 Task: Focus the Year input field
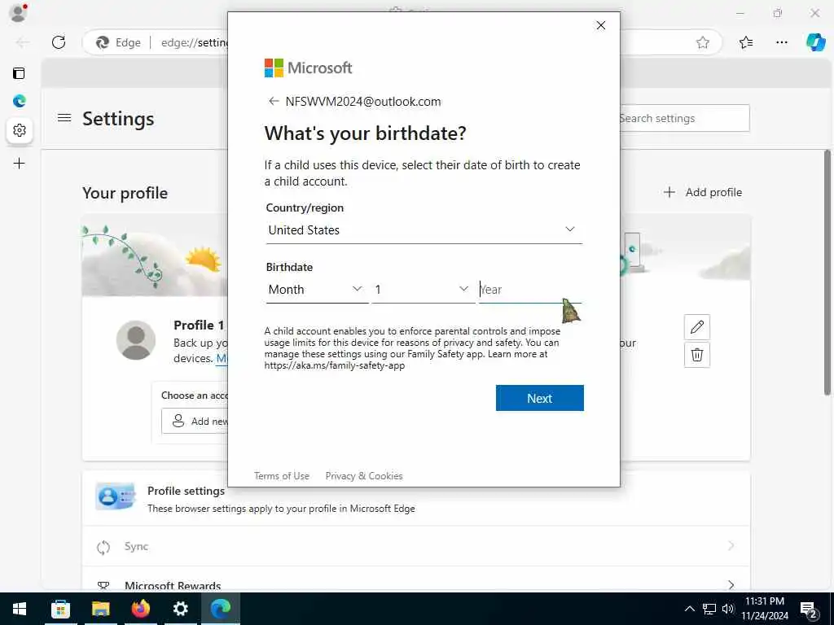(x=529, y=290)
